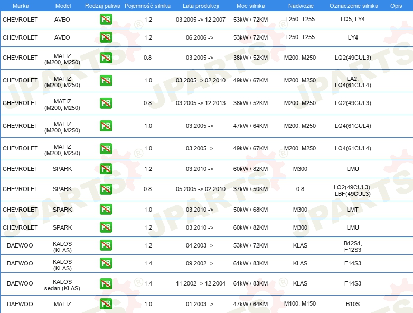Select engine code cell "LQ5, LY4"

tap(352, 19)
